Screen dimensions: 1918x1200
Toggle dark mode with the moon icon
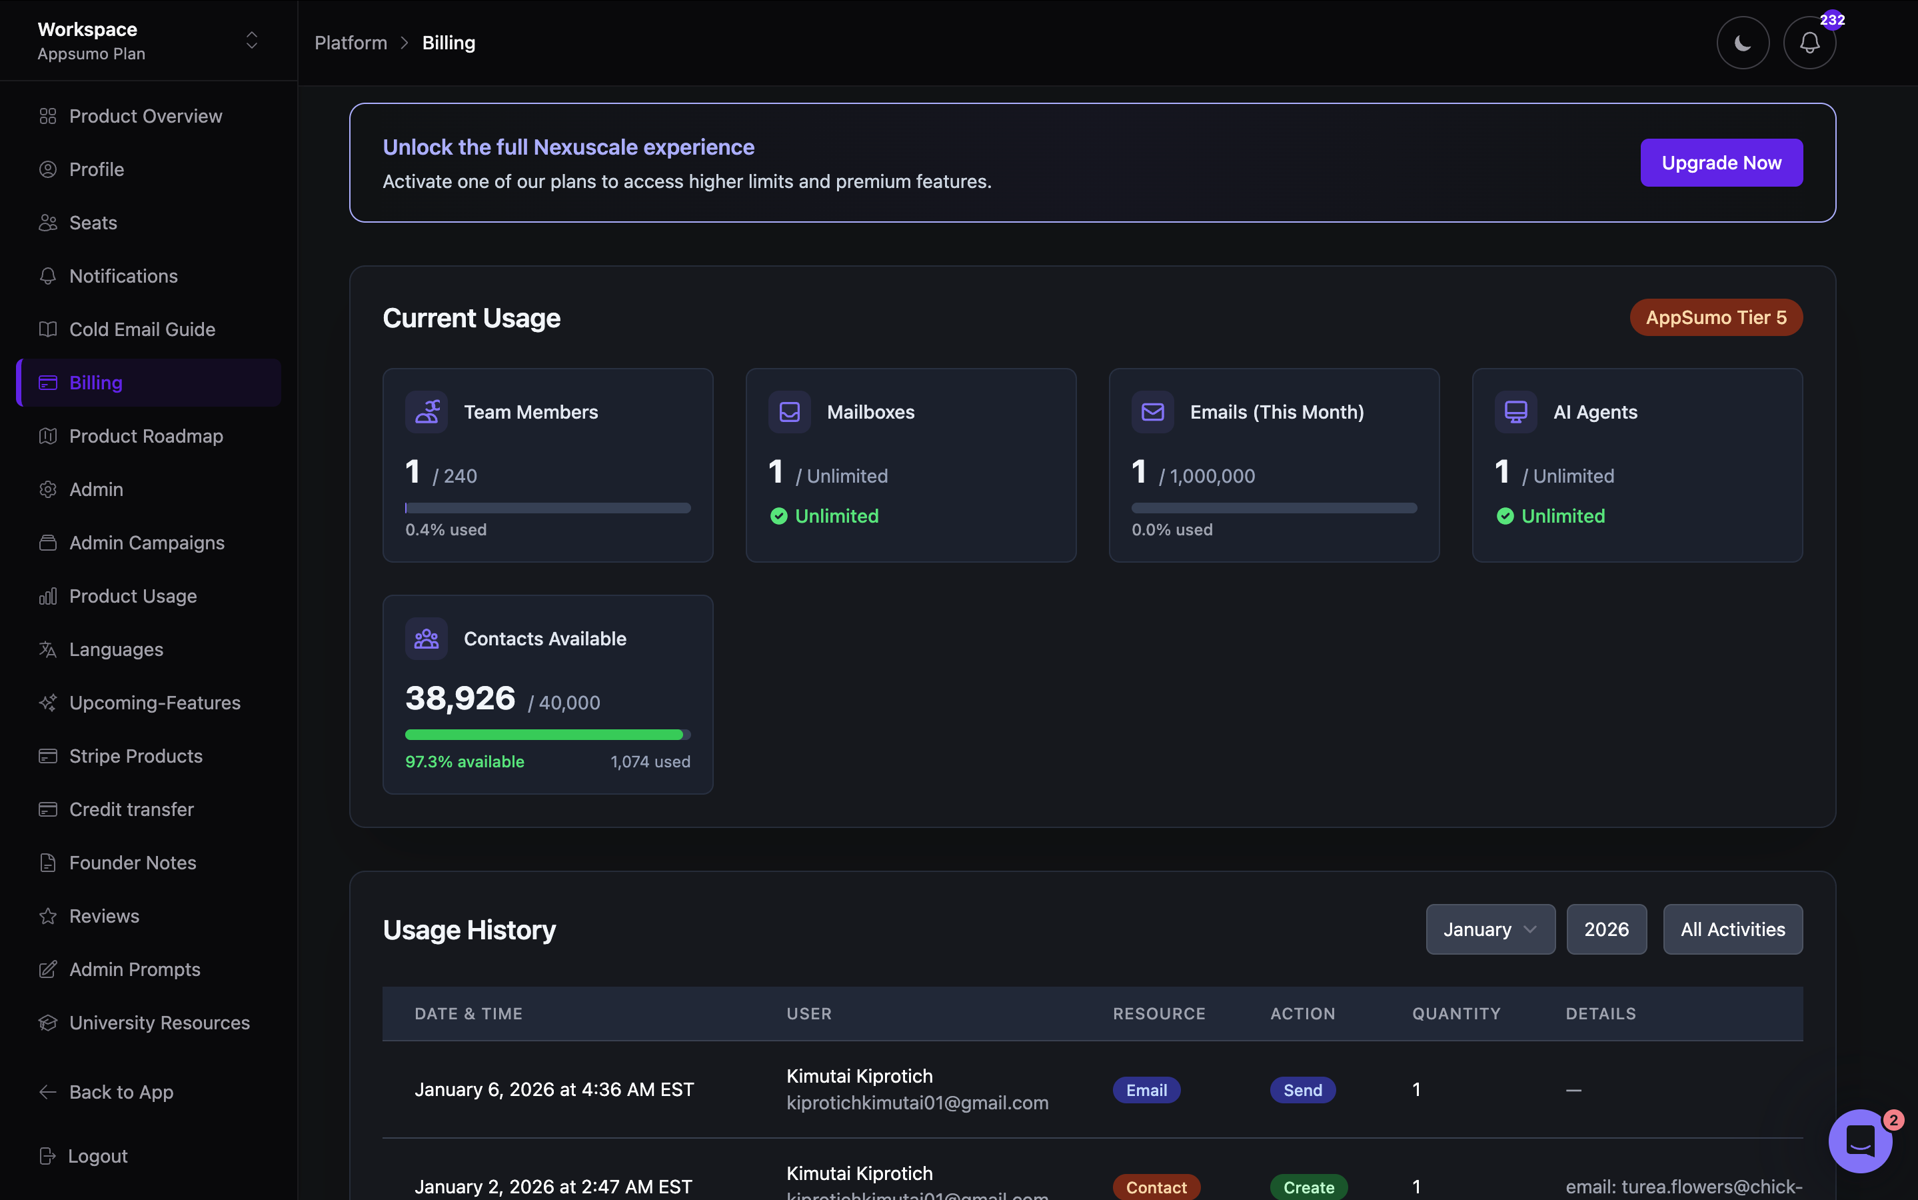[1742, 42]
